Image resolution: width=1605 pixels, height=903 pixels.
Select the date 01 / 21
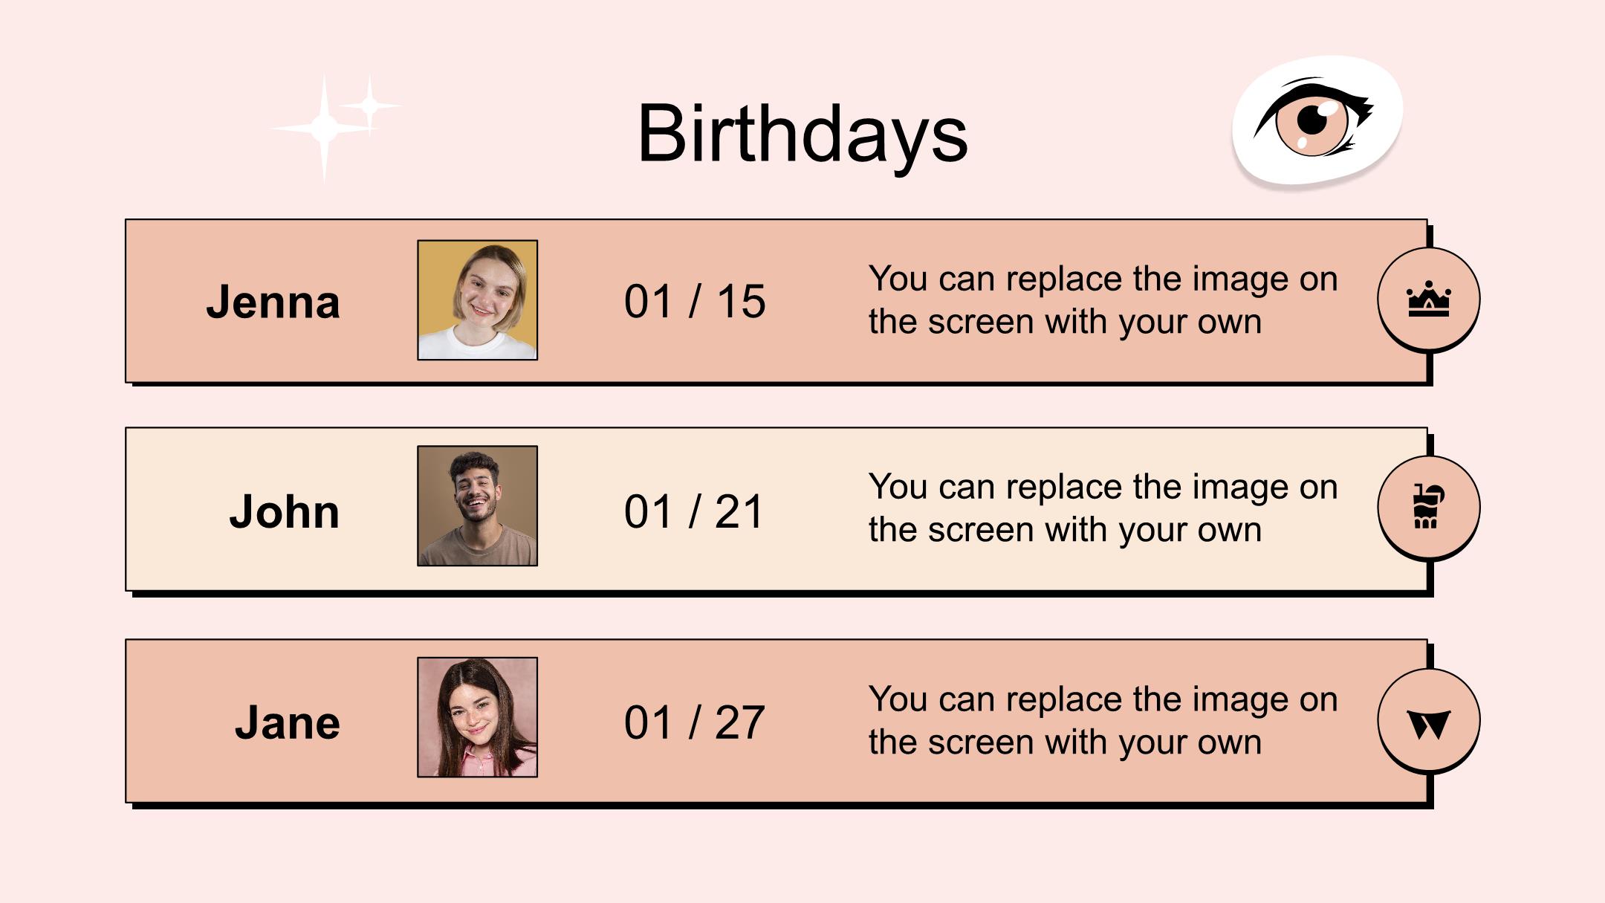[694, 511]
